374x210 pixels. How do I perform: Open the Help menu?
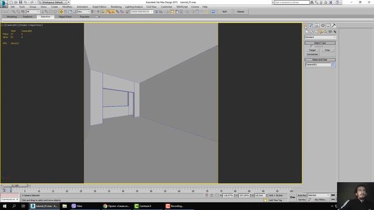click(205, 7)
